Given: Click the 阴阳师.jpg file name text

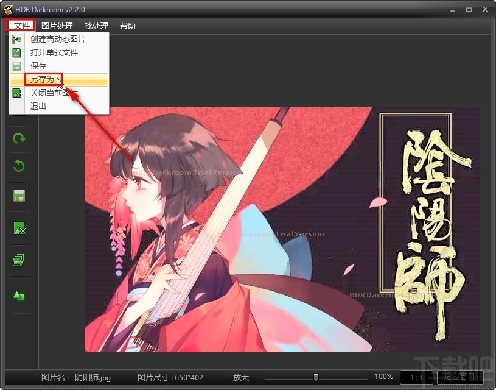Looking at the screenshot, I should pos(93,377).
